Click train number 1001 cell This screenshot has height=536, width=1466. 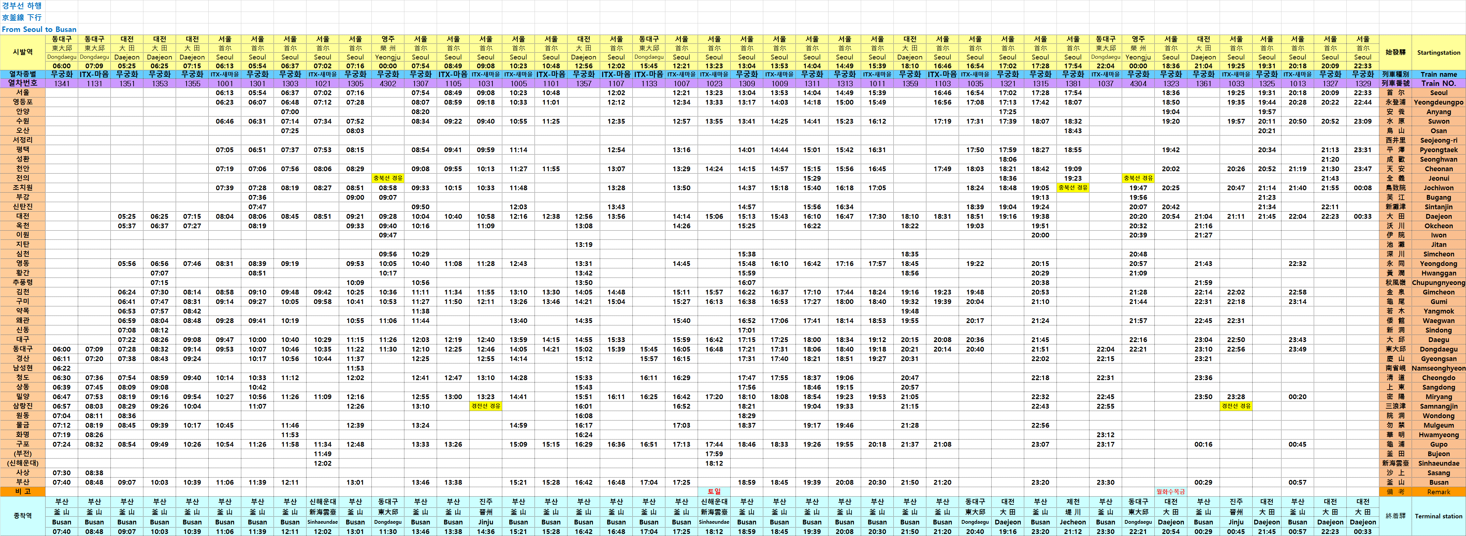click(x=225, y=84)
